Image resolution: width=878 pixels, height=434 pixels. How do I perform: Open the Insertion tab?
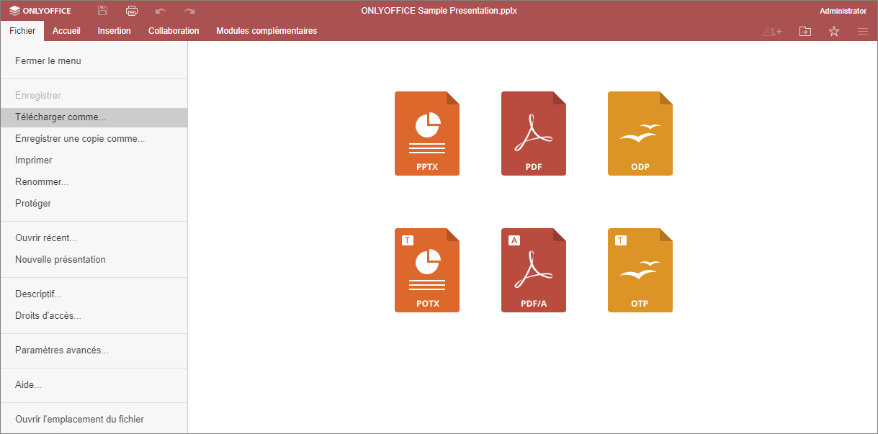115,31
